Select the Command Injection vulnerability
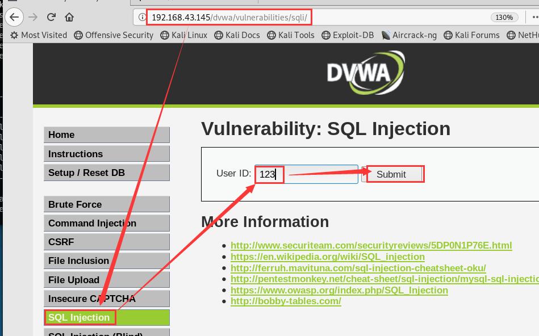This screenshot has width=539, height=336. click(107, 223)
